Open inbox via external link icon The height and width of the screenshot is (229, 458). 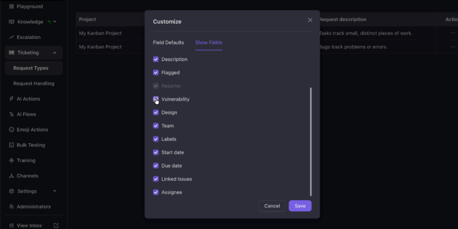[x=56, y=226]
